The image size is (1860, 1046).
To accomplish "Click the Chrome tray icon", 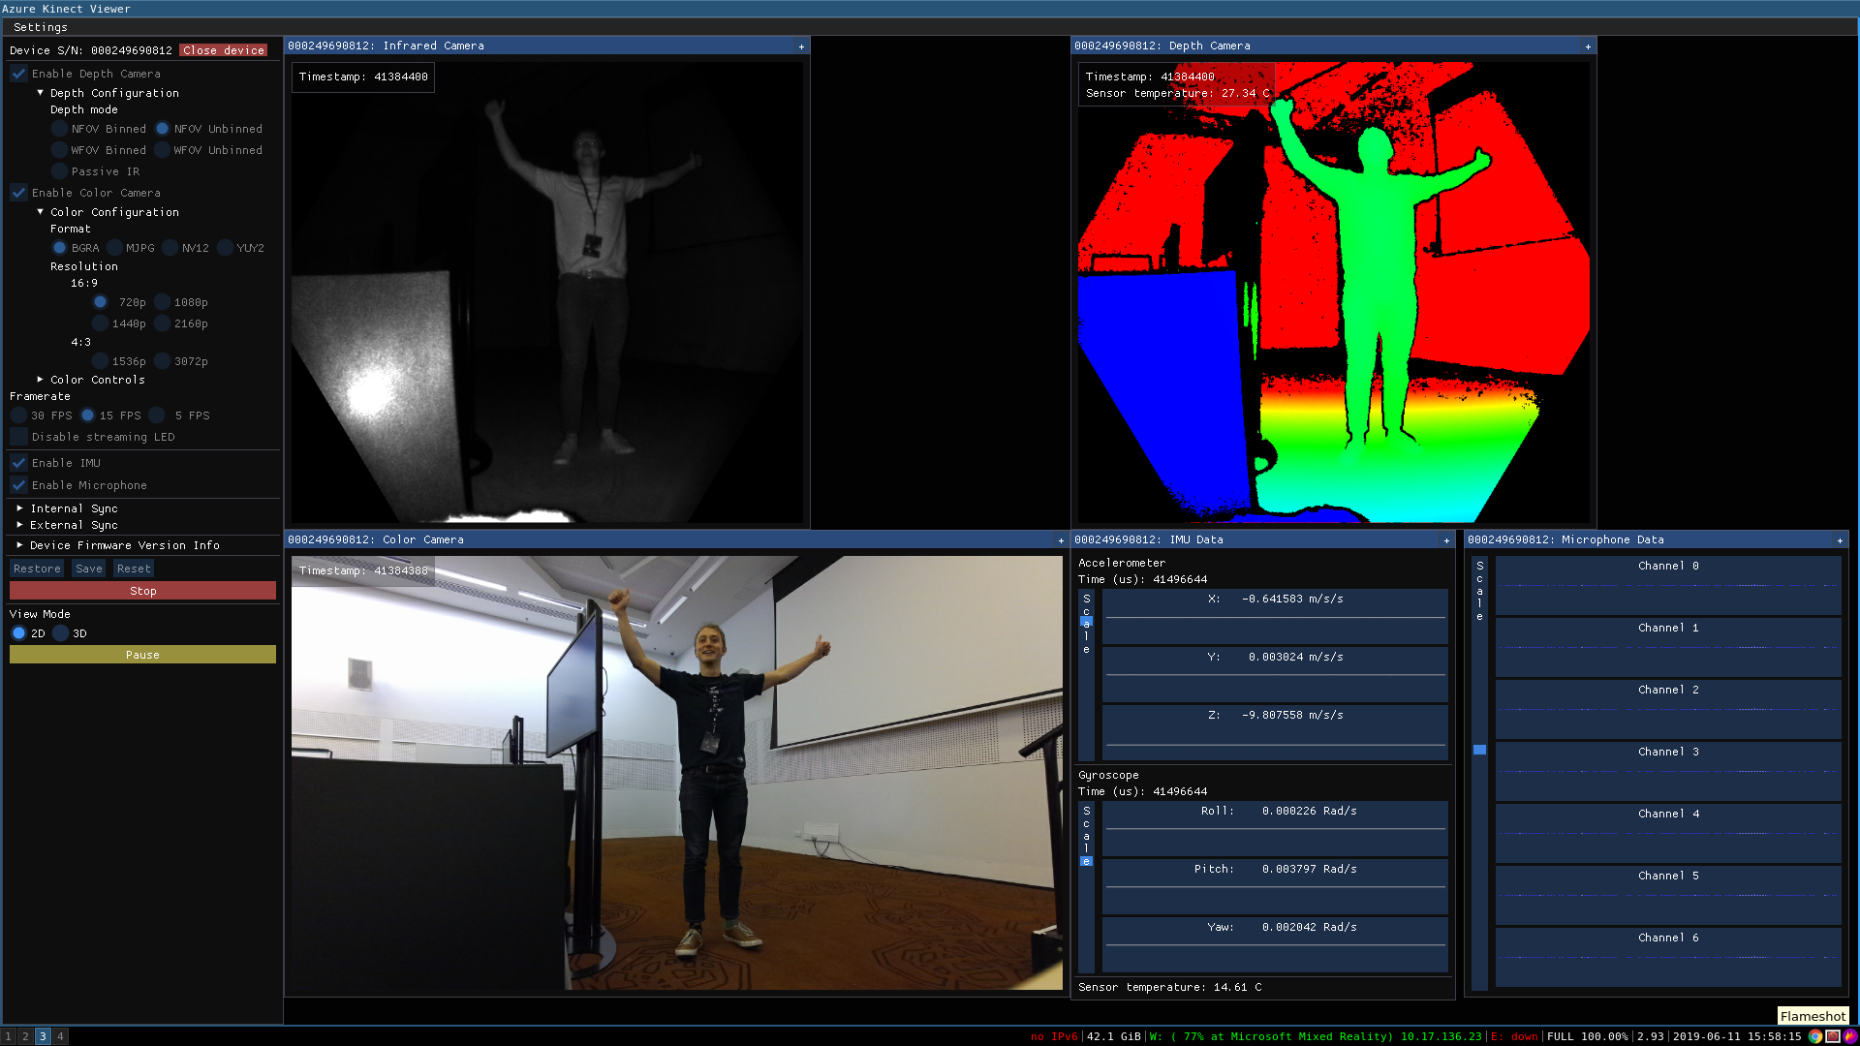I will pyautogui.click(x=1815, y=1036).
